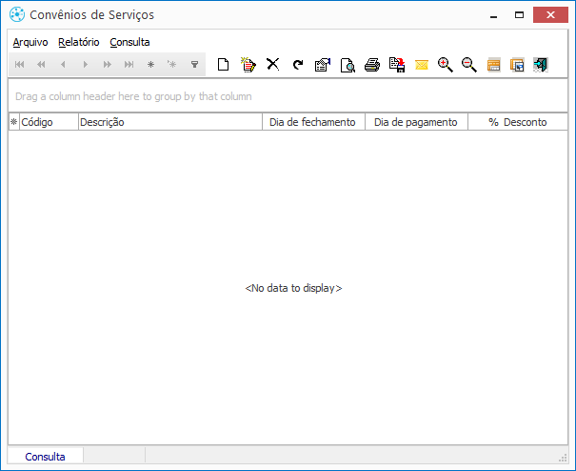Close the Convênios de Serviços window
Image resolution: width=576 pixels, height=471 pixels.
(x=550, y=15)
